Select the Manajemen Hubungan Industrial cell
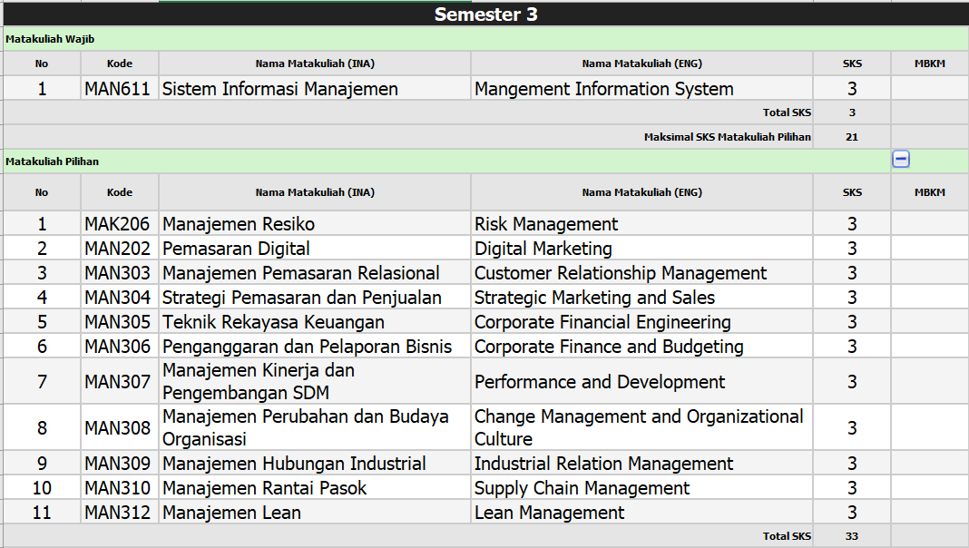969x548 pixels. coord(294,464)
